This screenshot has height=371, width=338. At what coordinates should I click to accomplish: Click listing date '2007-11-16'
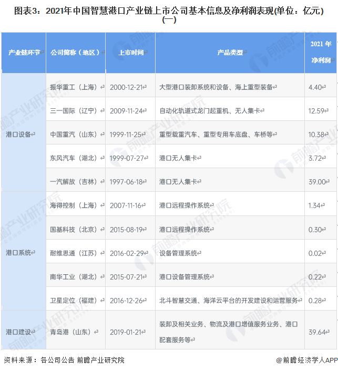tap(126, 205)
